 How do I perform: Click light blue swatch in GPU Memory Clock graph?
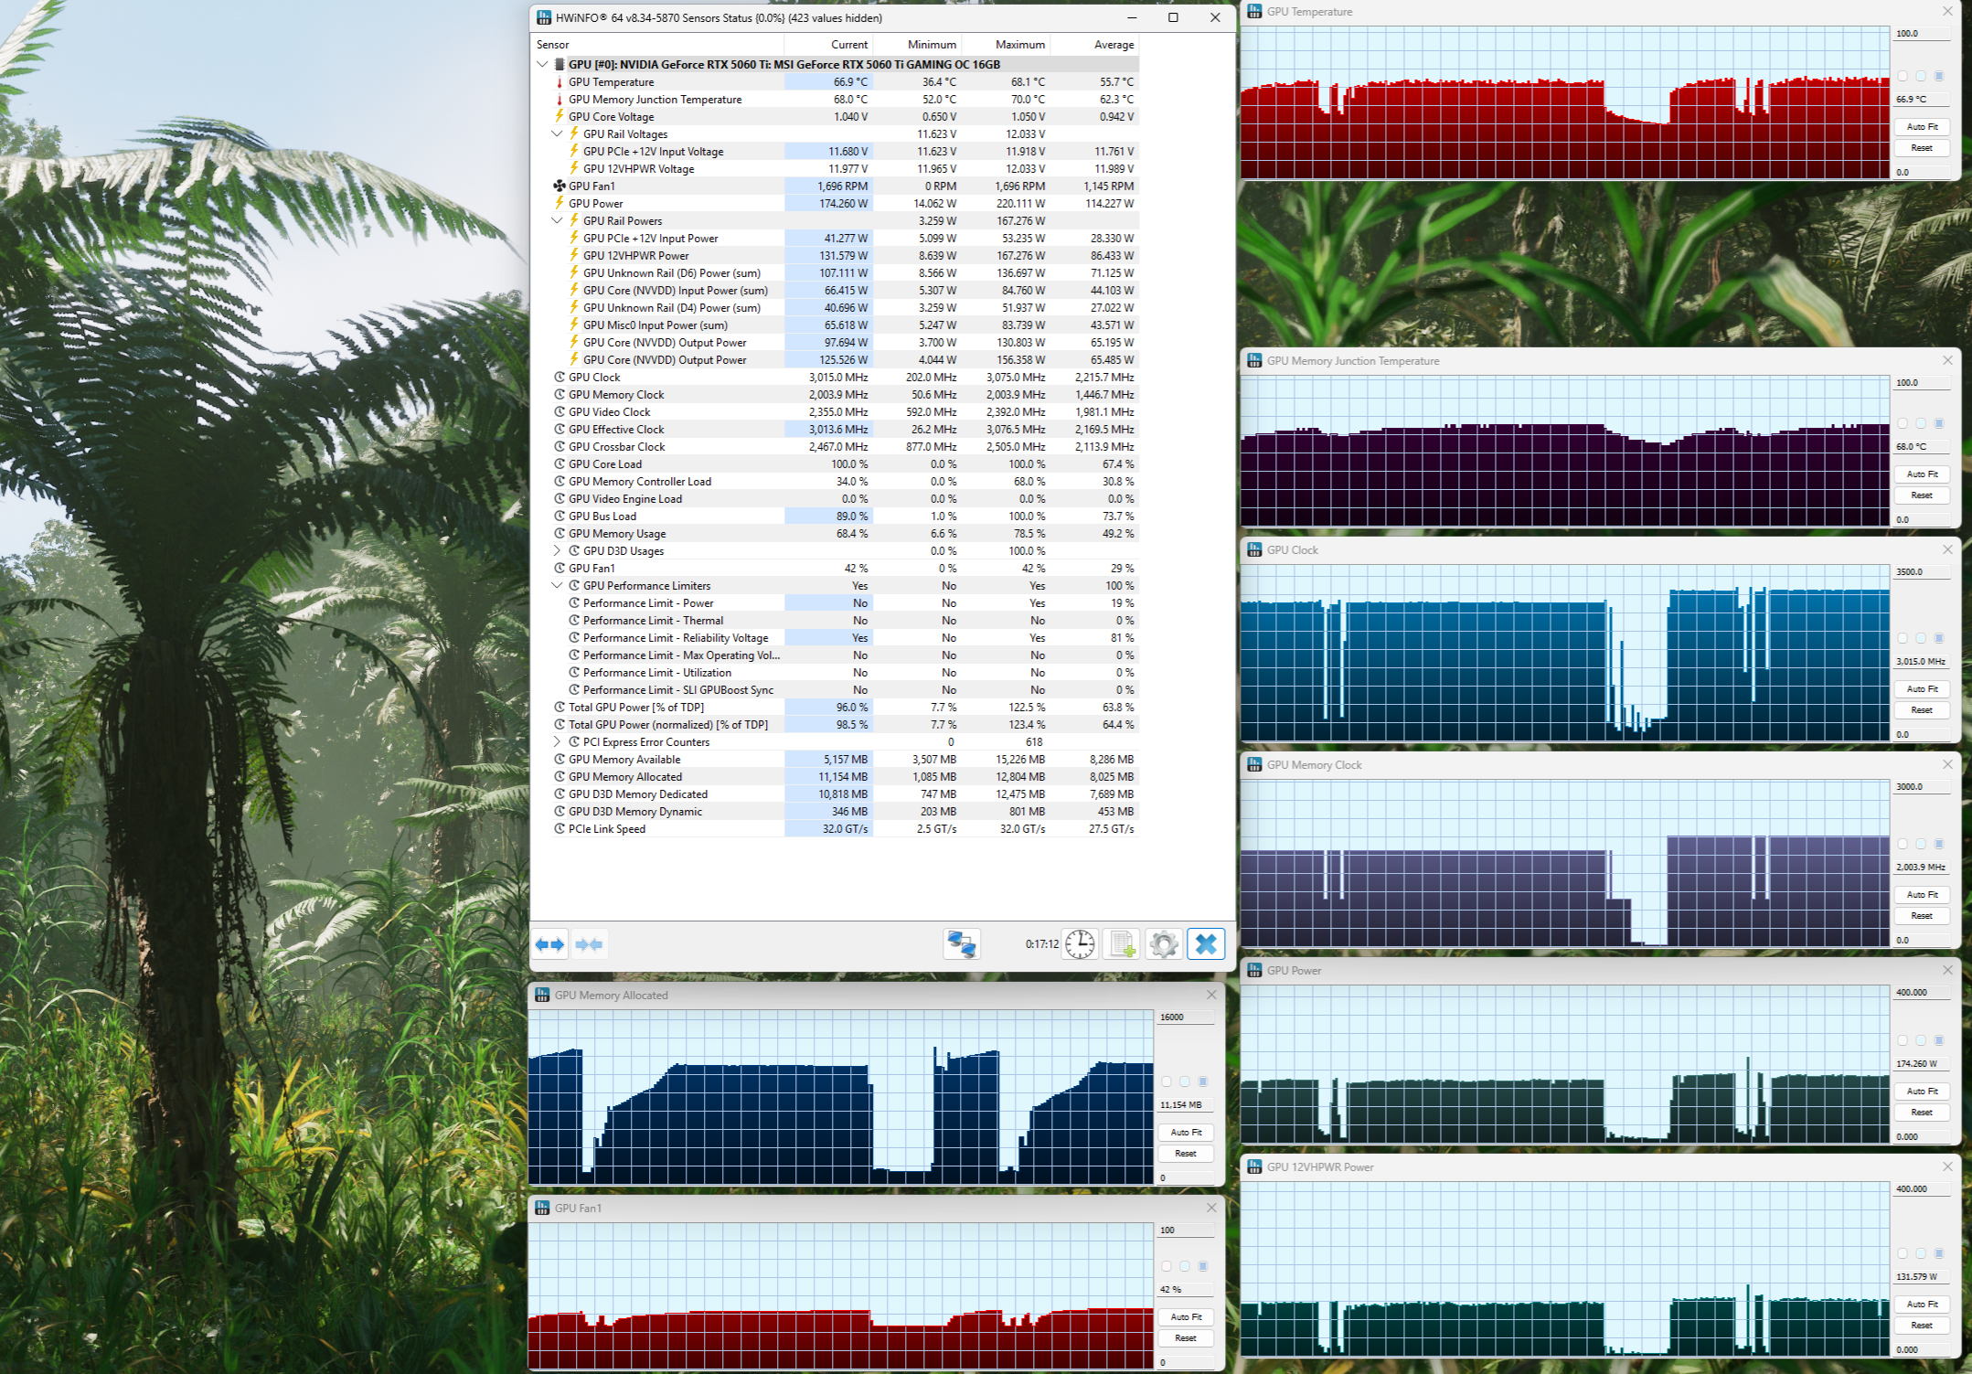click(x=1921, y=844)
